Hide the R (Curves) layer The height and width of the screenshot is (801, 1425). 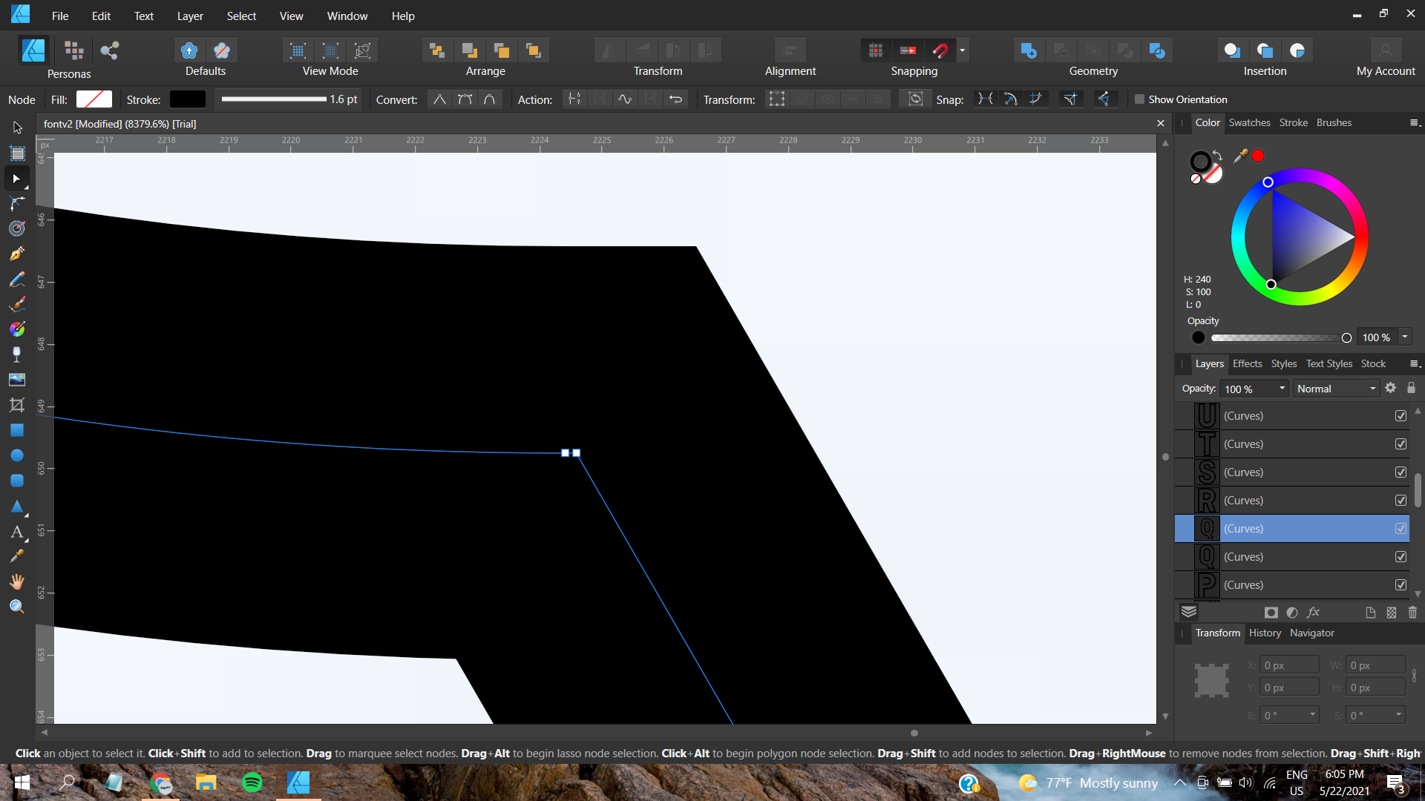[x=1401, y=501]
